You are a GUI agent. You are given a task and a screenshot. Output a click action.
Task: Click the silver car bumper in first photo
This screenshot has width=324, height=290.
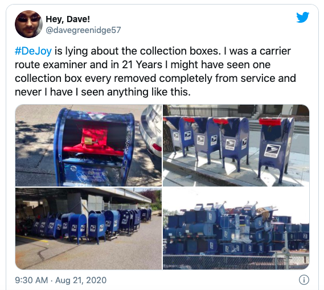click(x=151, y=132)
